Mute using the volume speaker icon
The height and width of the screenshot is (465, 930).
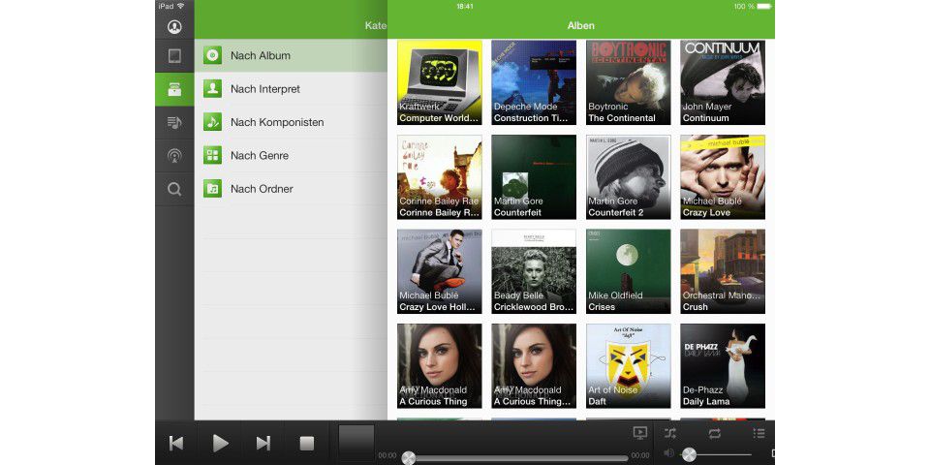[x=669, y=453]
